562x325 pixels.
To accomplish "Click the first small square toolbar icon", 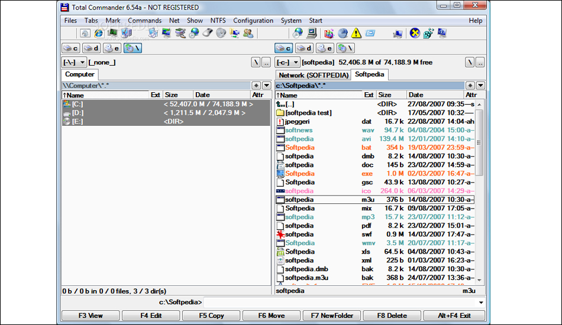I will [85, 33].
